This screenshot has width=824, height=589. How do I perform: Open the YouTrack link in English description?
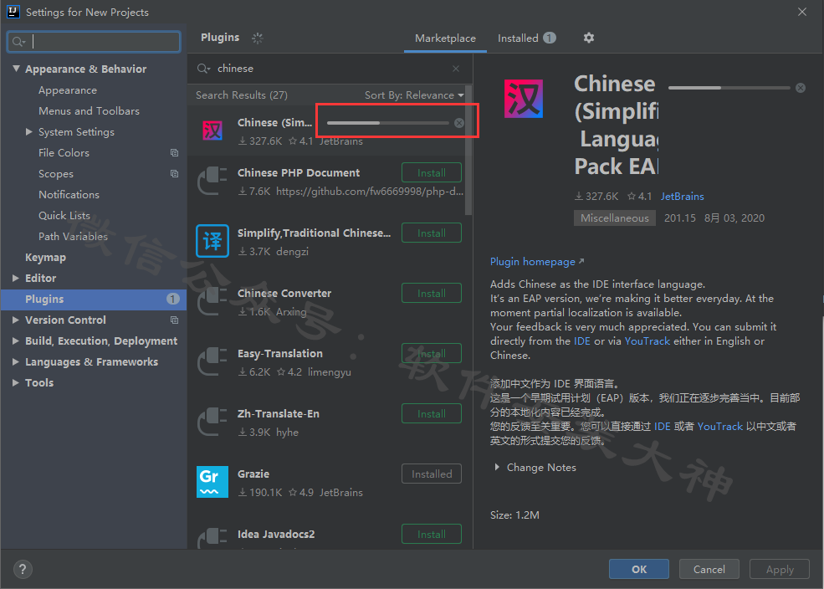coord(647,341)
